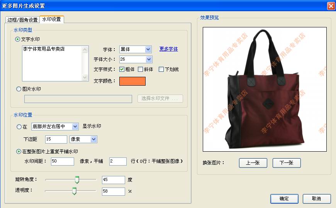This screenshot has width=336, height=208.
Task: Click the 平铺 rows field showing 2
Action: pyautogui.click(x=118, y=161)
